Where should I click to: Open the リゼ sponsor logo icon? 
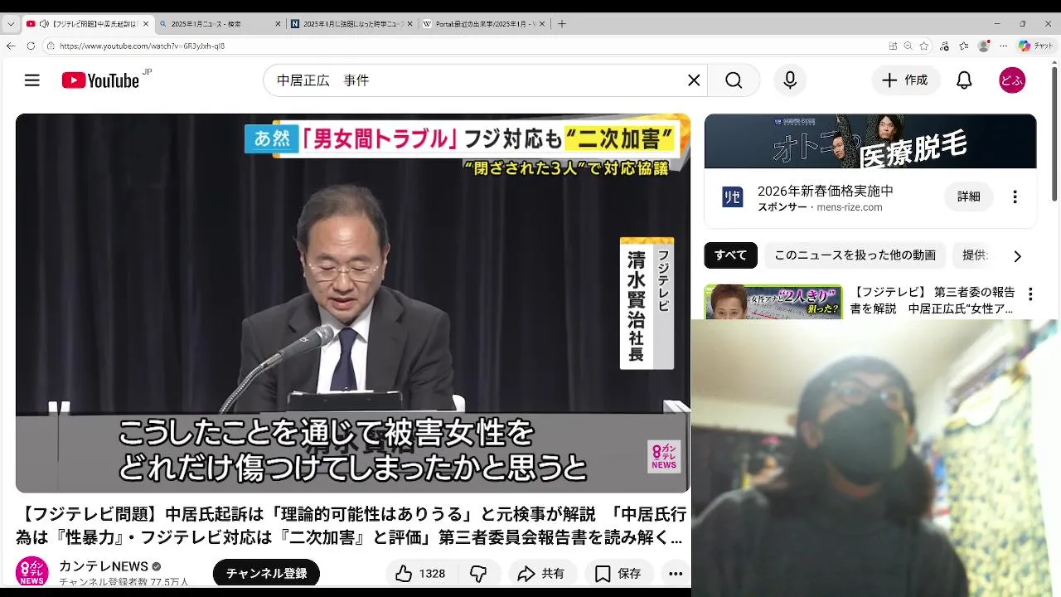point(732,197)
